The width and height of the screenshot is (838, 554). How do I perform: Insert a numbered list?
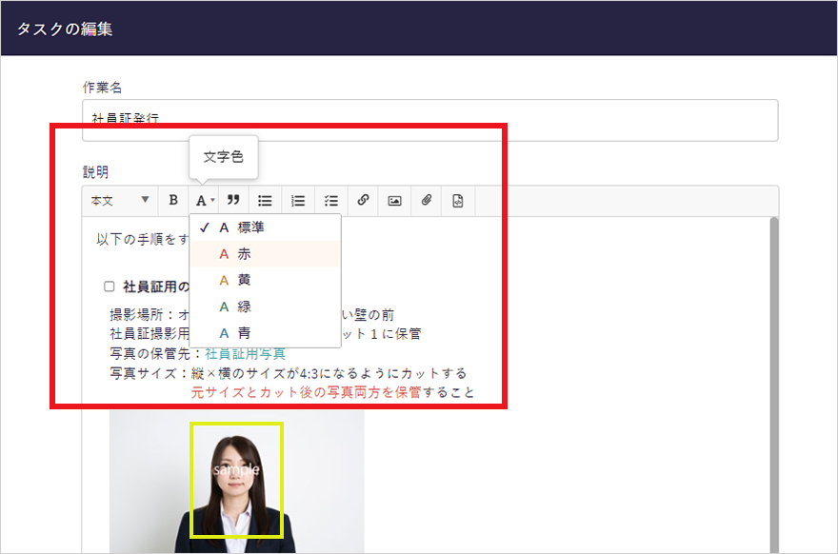click(x=298, y=201)
